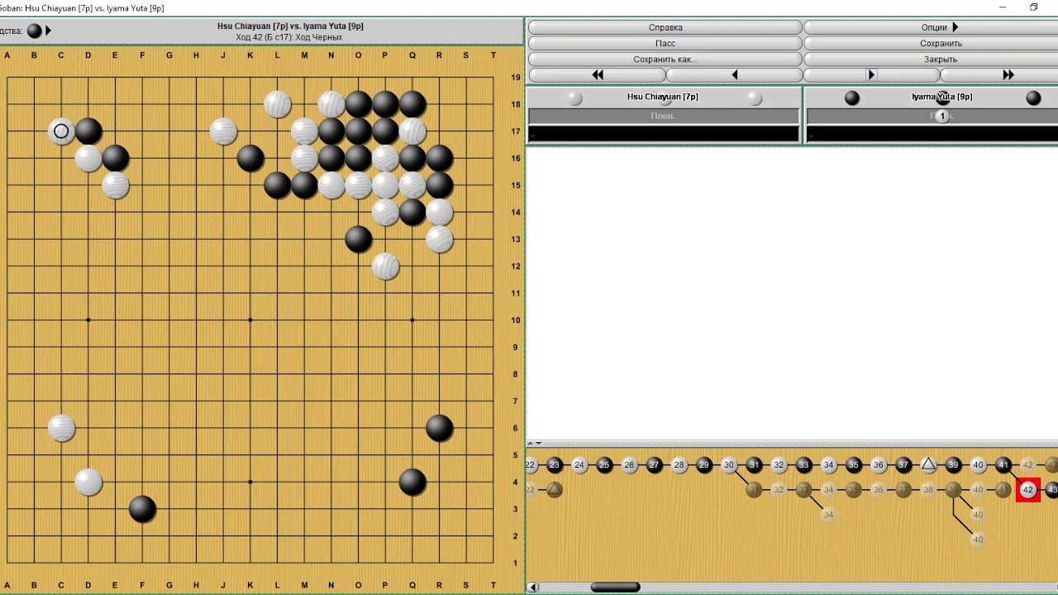
Task: Select black move 23 in the game tree
Action: point(555,465)
